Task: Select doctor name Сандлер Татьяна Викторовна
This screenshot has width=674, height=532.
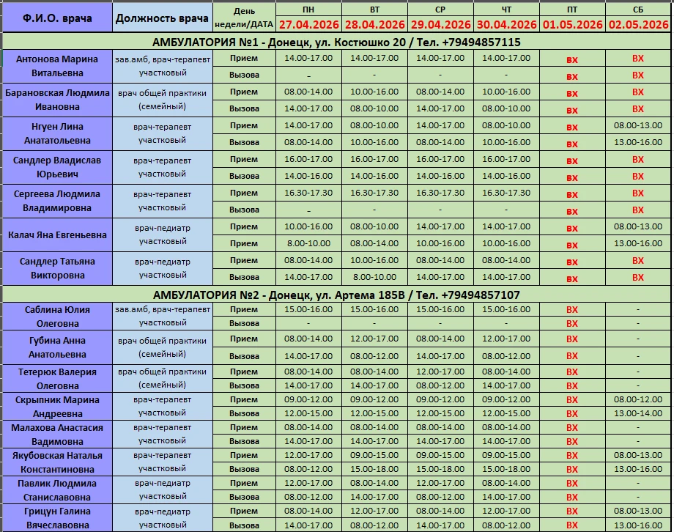Action: coord(57,268)
